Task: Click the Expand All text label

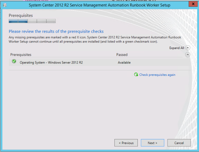Action: click(177, 48)
